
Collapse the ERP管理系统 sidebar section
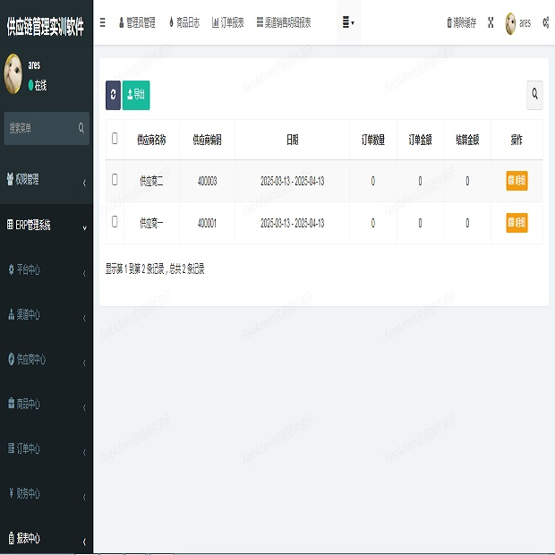point(47,226)
